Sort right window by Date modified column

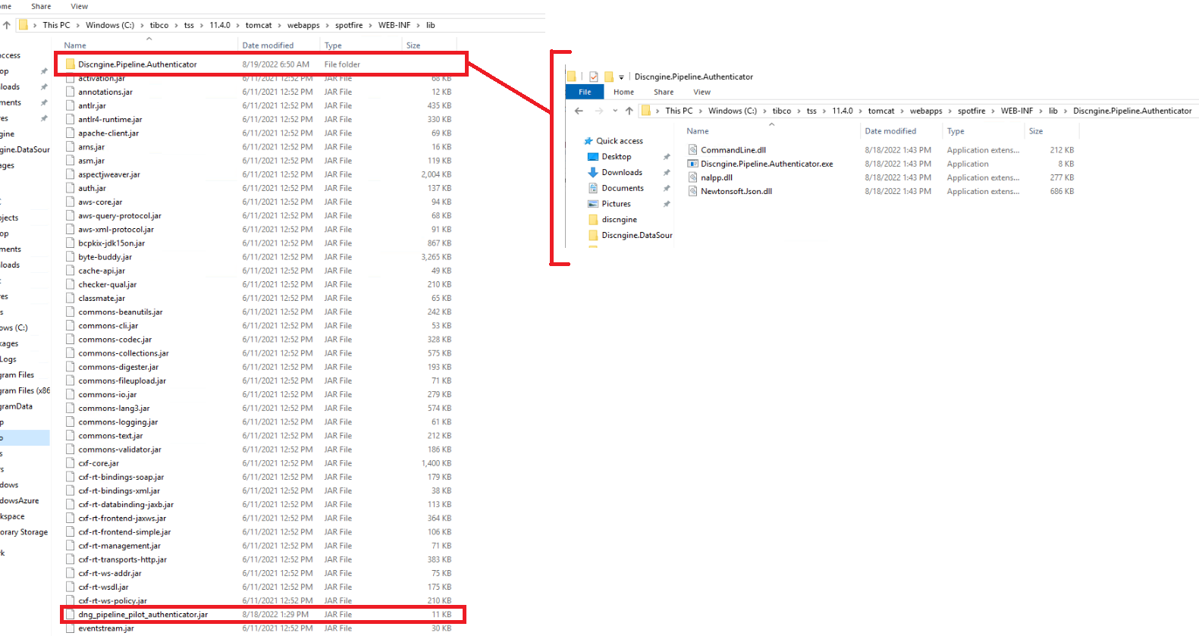coord(890,131)
